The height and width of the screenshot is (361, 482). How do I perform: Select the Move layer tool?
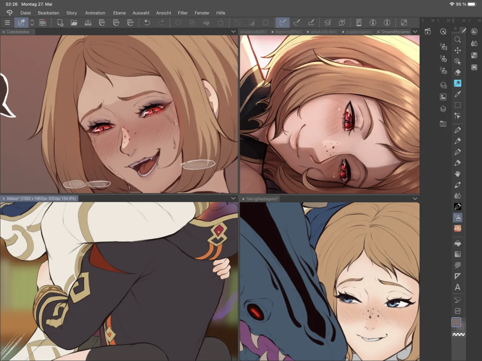[x=458, y=50]
